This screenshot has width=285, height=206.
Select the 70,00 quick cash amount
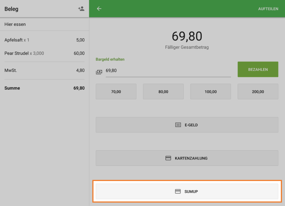(116, 92)
